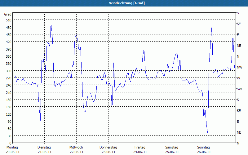This screenshot has height=155, width=248.
Task: Select the date "21.06.11"
Action: pyautogui.click(x=45, y=152)
